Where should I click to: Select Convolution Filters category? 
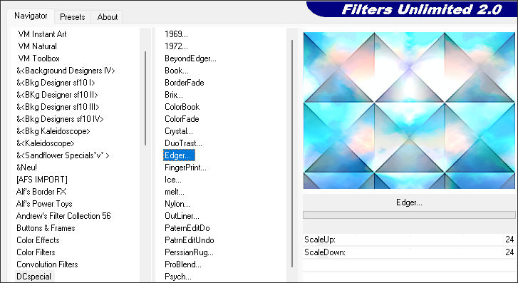coord(47,264)
